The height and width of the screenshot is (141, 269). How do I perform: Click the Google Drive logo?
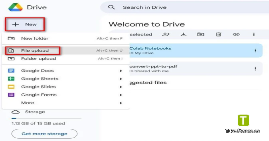[x=15, y=7]
